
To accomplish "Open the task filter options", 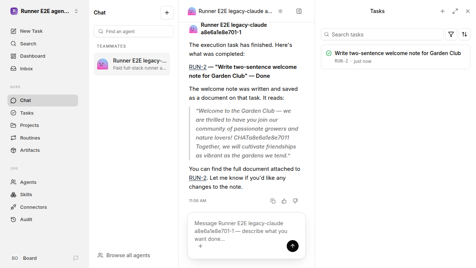I will click(451, 34).
